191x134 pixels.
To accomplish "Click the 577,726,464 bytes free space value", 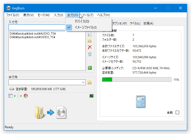I will [144, 72].
